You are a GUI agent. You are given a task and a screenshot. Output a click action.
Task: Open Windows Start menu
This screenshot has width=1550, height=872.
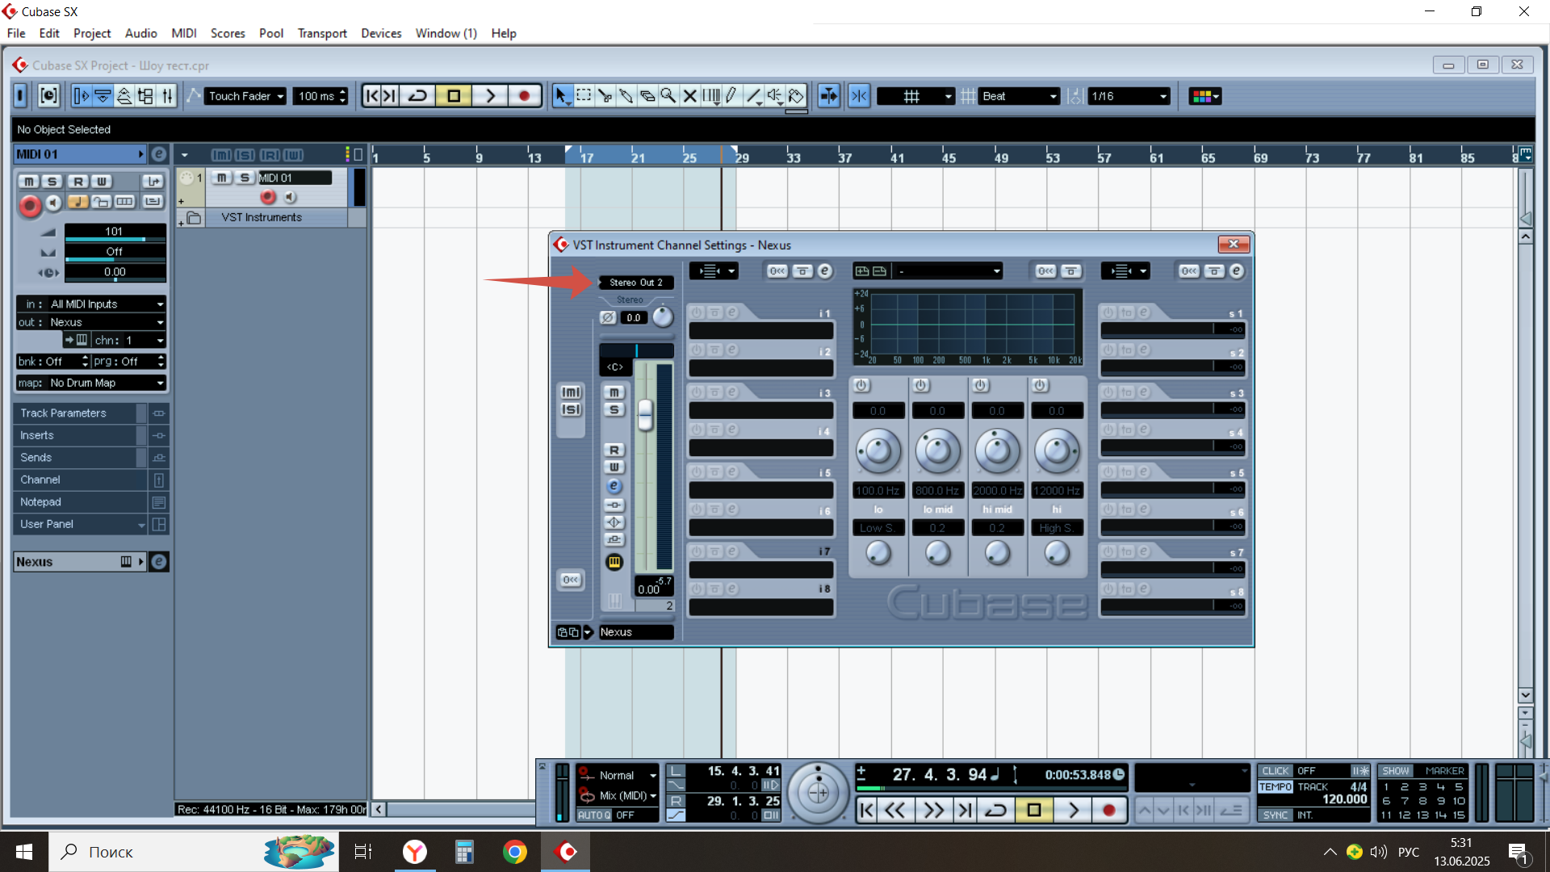[x=24, y=852]
